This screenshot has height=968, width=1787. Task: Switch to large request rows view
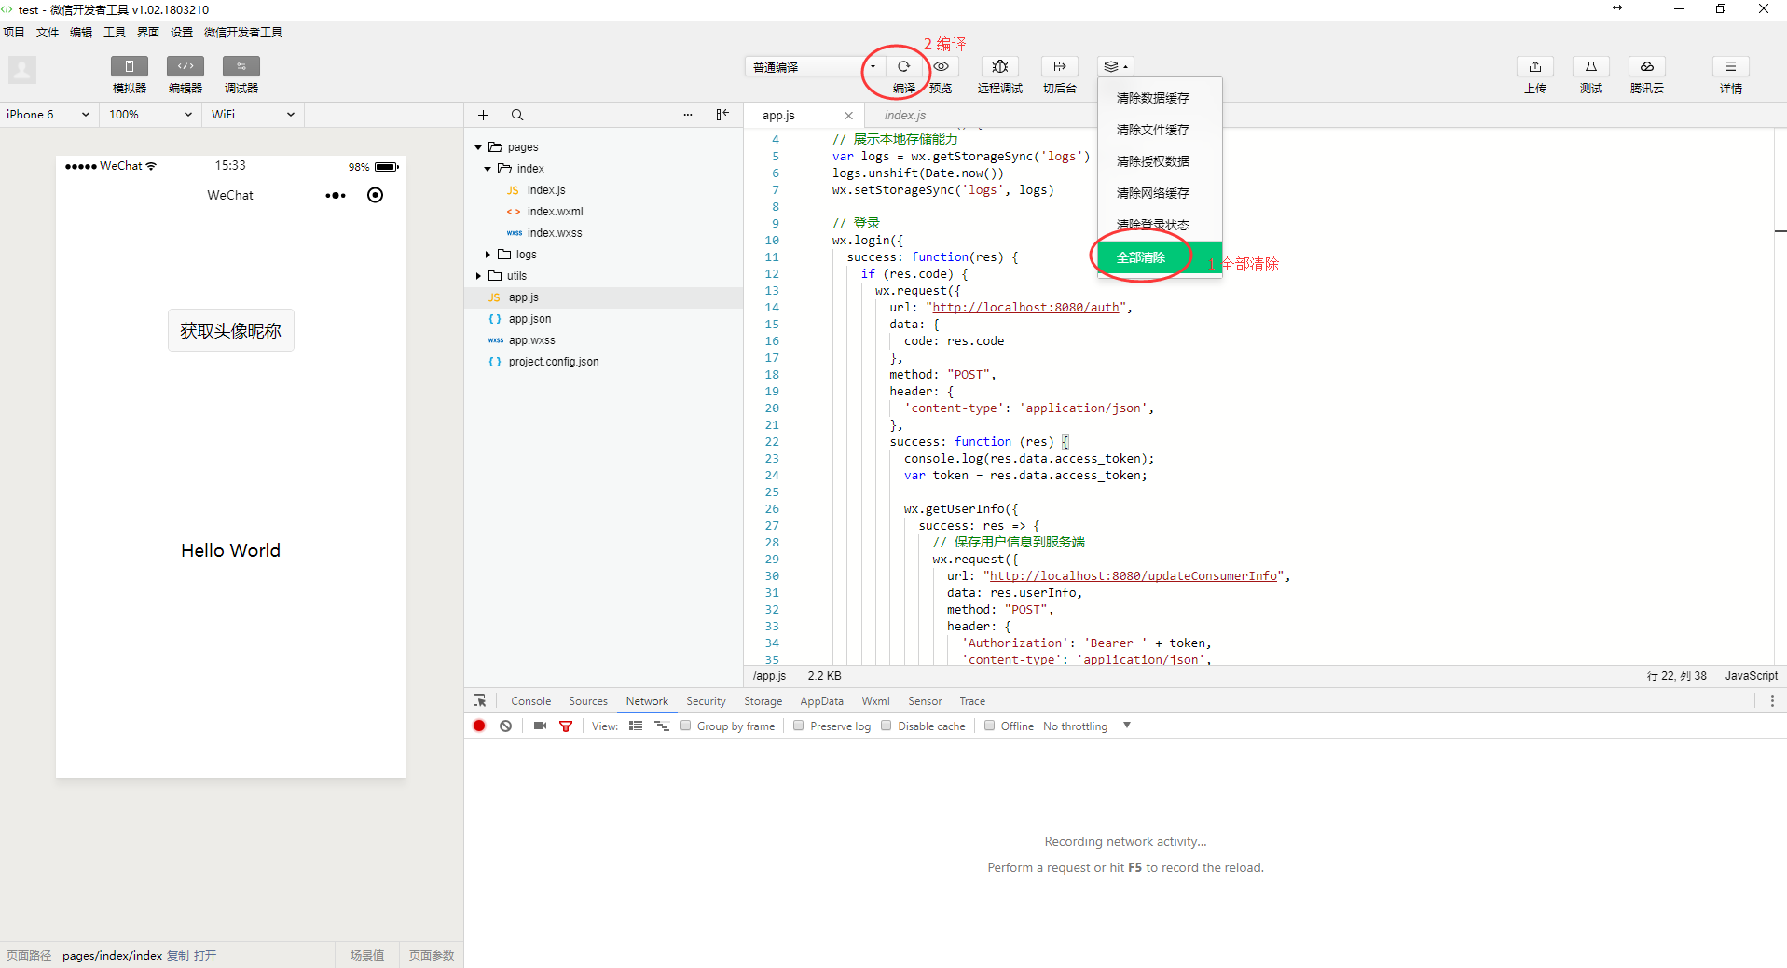tap(636, 726)
